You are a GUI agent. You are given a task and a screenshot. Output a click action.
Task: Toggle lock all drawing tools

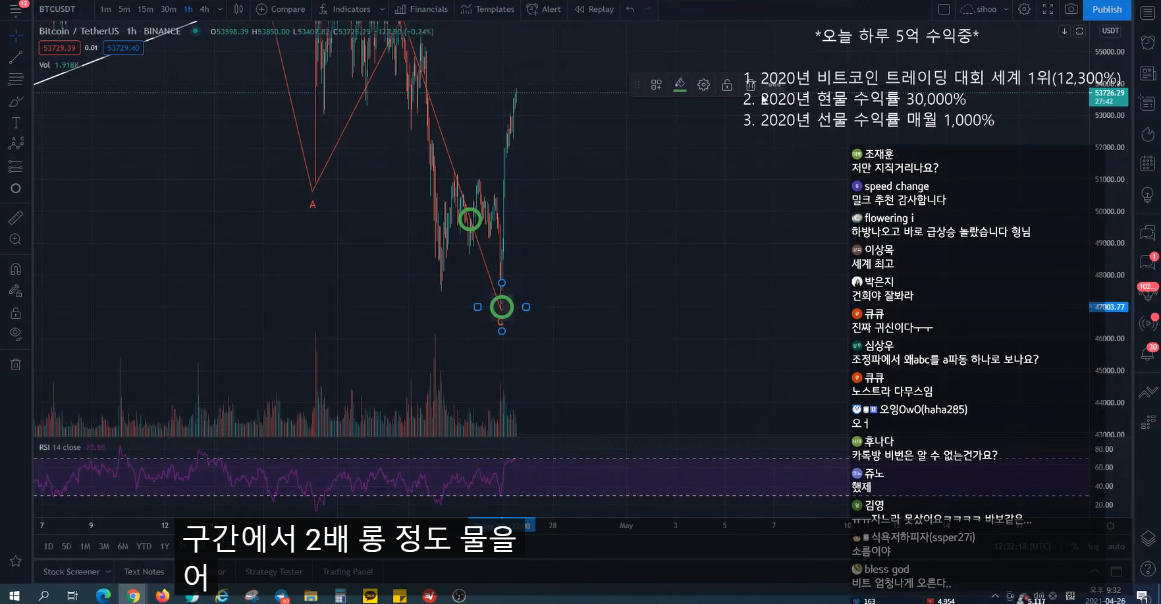16,312
